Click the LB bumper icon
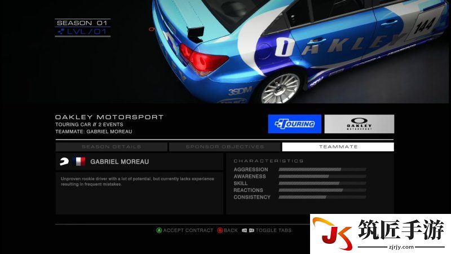451x254 pixels. click(x=244, y=230)
